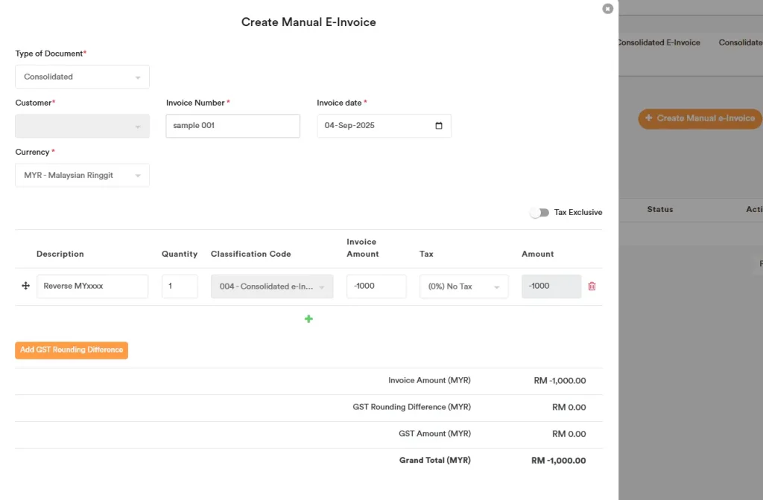
Task: Open the Classification Code dropdown
Action: pyautogui.click(x=271, y=286)
